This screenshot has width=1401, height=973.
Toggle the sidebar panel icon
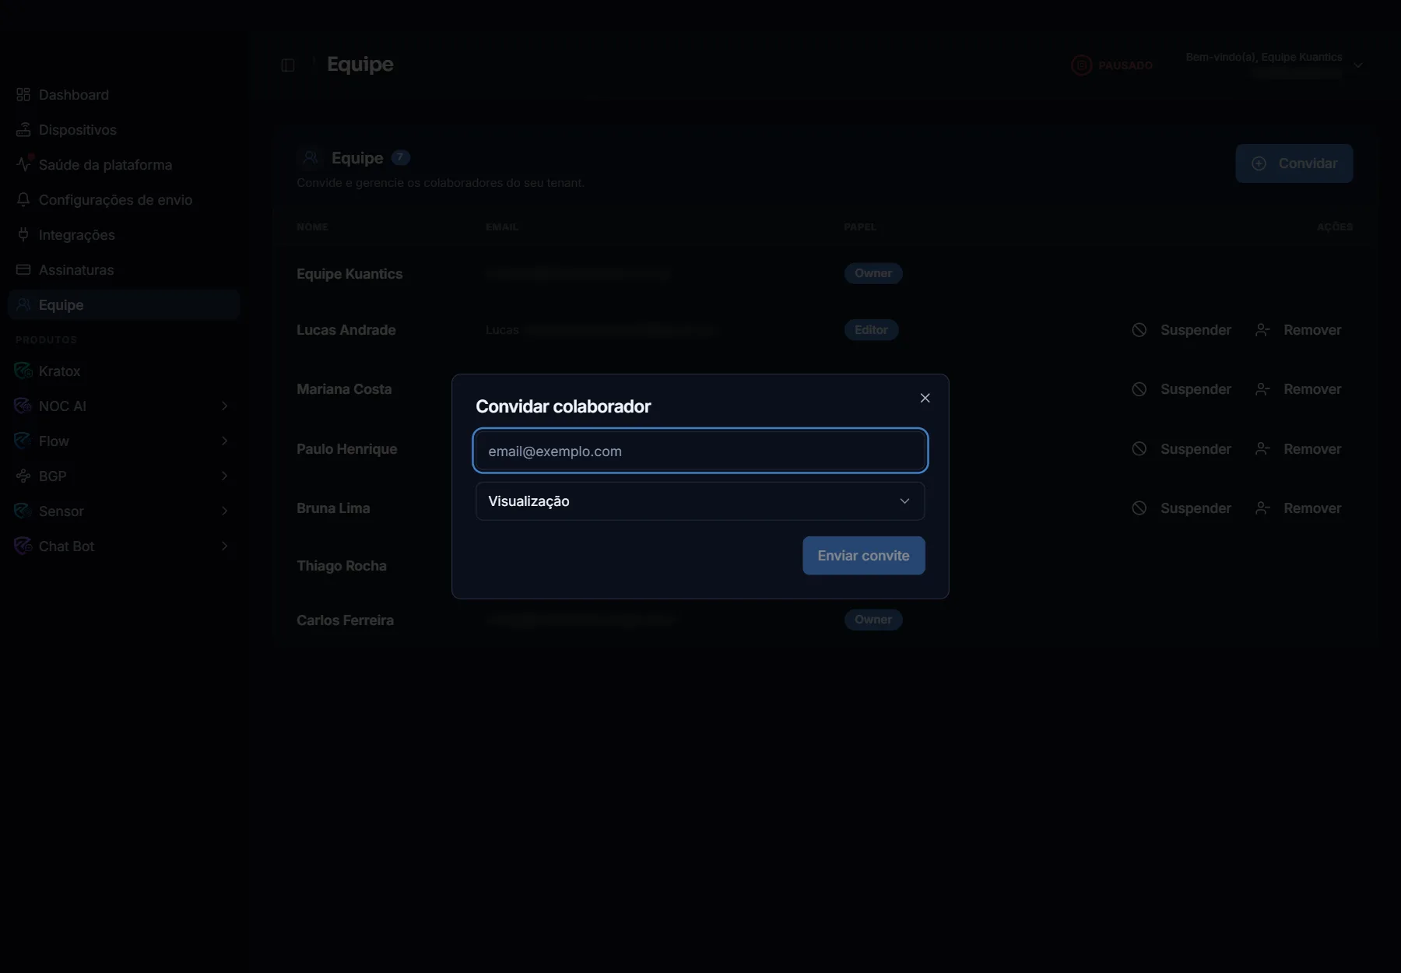click(288, 65)
